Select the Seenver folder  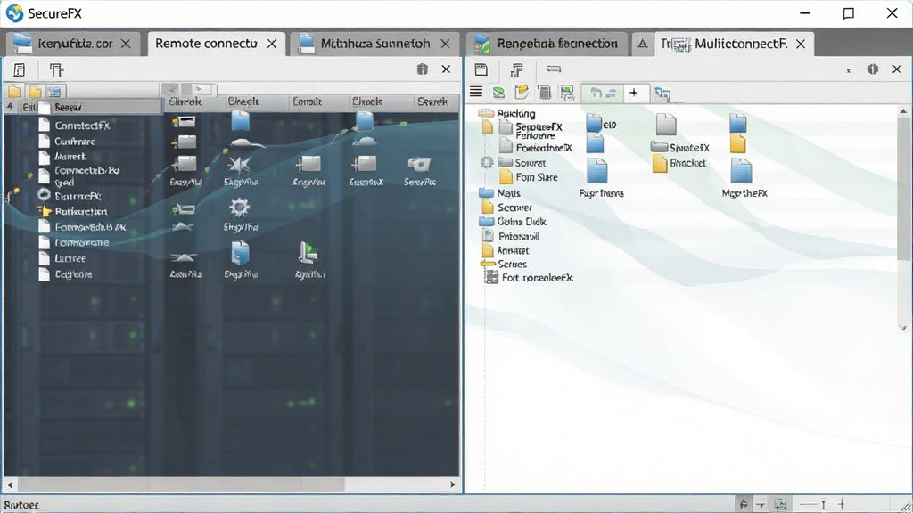(x=506, y=207)
